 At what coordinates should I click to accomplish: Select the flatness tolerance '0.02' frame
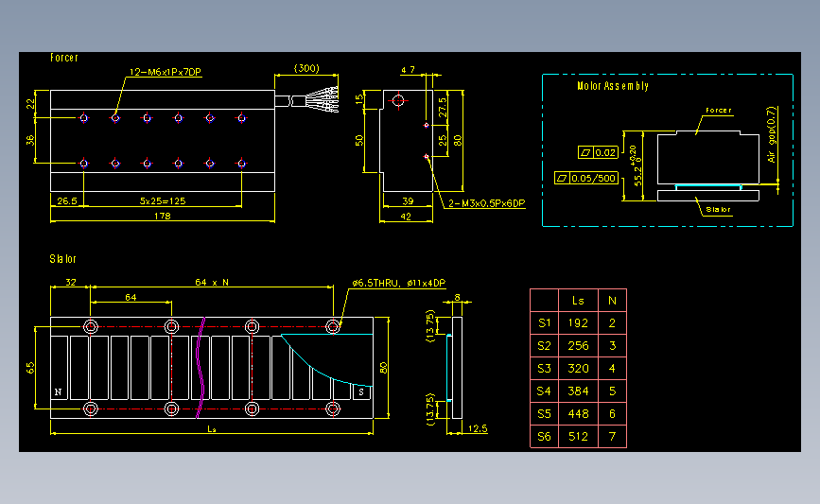tap(599, 152)
